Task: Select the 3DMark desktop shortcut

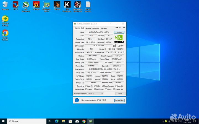Action: pyautogui.click(x=57, y=6)
